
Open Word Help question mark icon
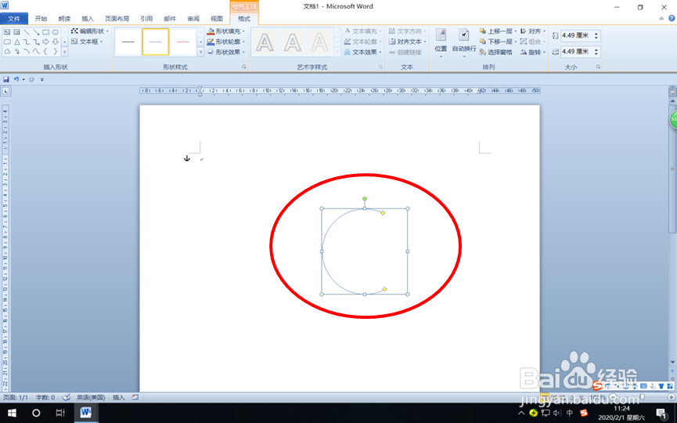click(672, 18)
